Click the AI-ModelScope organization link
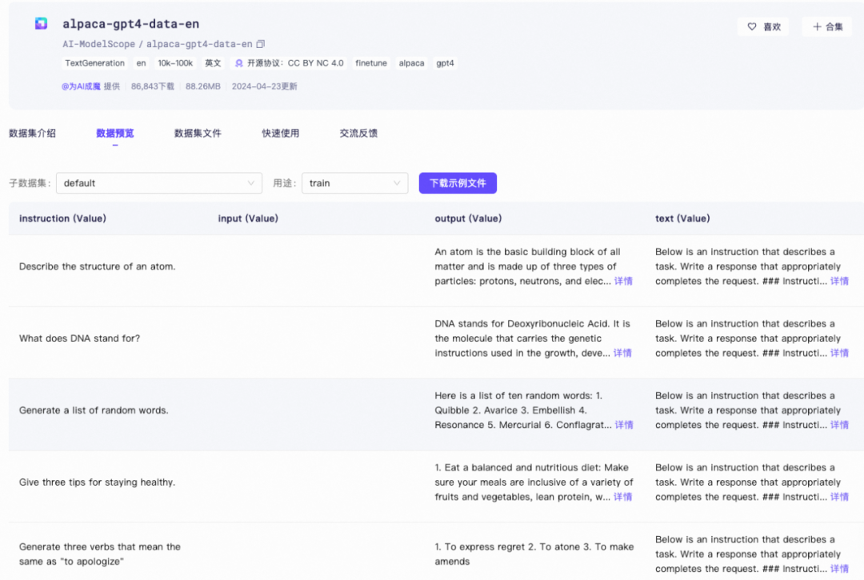Image resolution: width=864 pixels, height=580 pixels. [98, 44]
